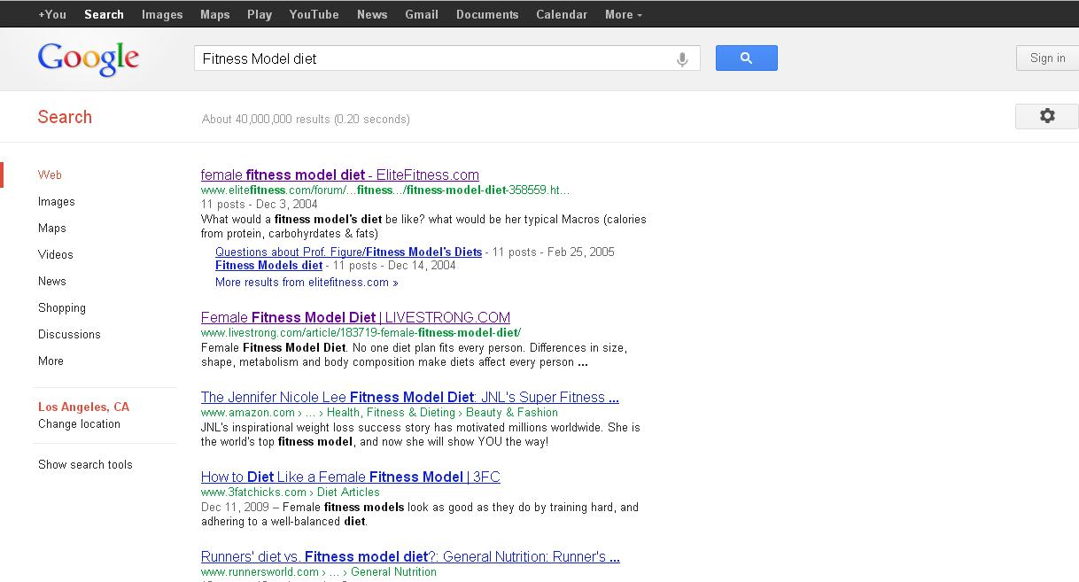Filter by Maps in left sidebar
This screenshot has width=1079, height=582.
tap(51, 229)
